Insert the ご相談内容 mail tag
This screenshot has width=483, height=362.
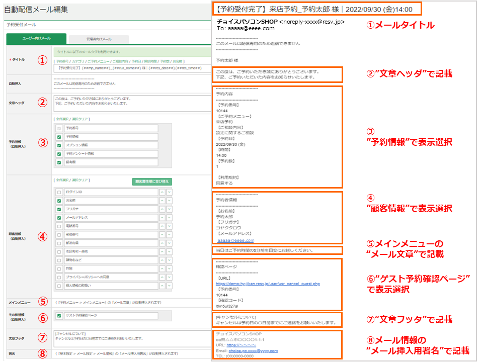click(120, 61)
